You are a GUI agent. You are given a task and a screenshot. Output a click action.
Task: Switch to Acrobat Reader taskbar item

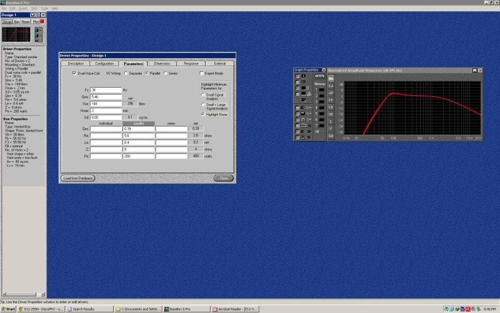tap(235, 309)
